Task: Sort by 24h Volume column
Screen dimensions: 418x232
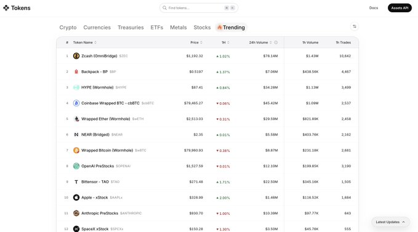Action: click(260, 42)
